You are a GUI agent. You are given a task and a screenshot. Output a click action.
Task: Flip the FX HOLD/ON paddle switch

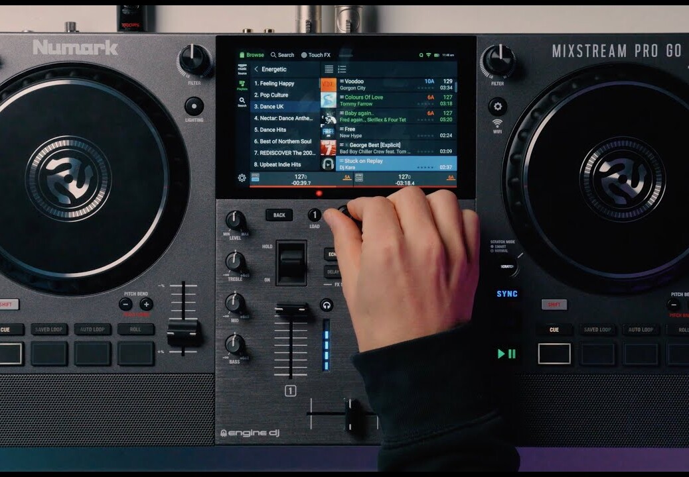pyautogui.click(x=291, y=262)
